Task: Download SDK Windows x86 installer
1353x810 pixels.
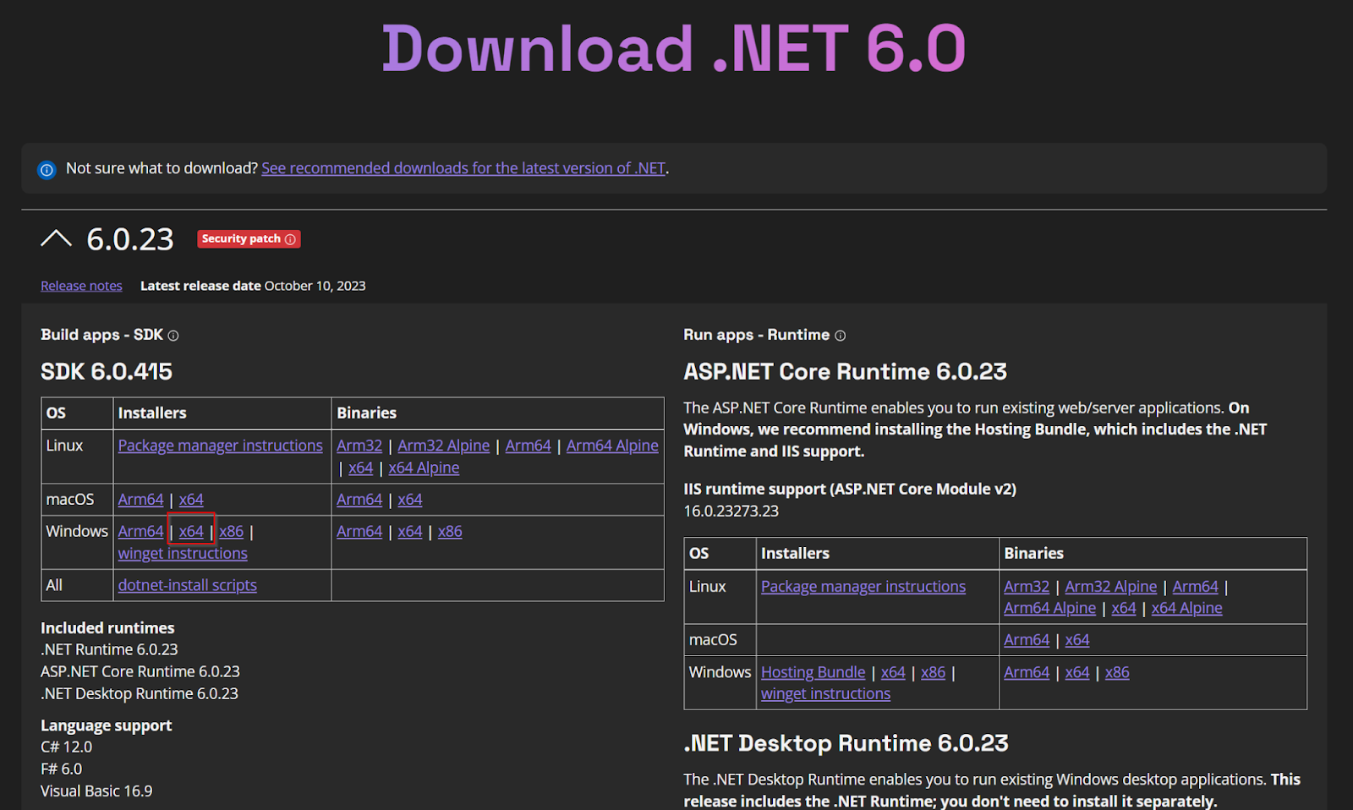Action: [231, 531]
